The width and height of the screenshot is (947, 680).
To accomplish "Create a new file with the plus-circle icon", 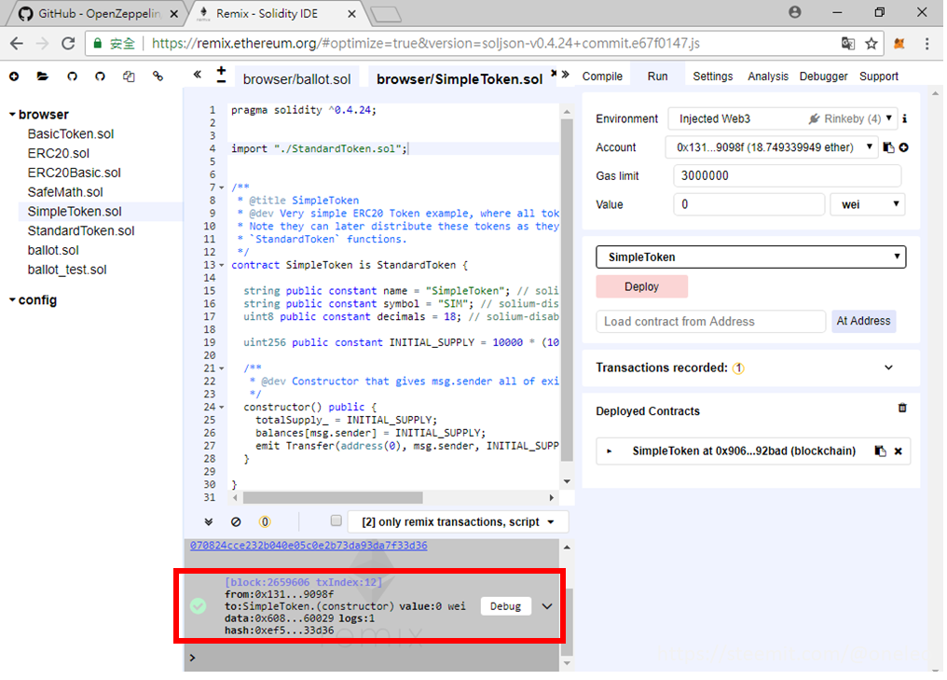I will tap(14, 76).
